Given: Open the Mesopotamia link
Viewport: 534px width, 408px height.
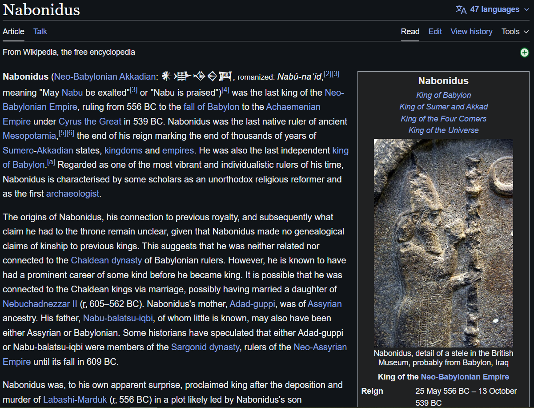Looking at the screenshot, I should [29, 136].
